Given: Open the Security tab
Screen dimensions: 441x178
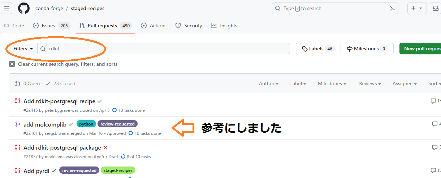Looking at the screenshot, I should [189, 26].
